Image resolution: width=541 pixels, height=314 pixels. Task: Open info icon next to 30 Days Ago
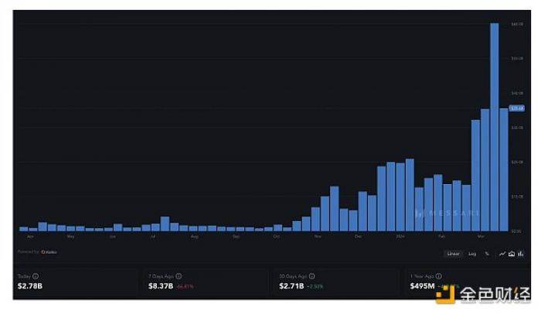point(312,276)
